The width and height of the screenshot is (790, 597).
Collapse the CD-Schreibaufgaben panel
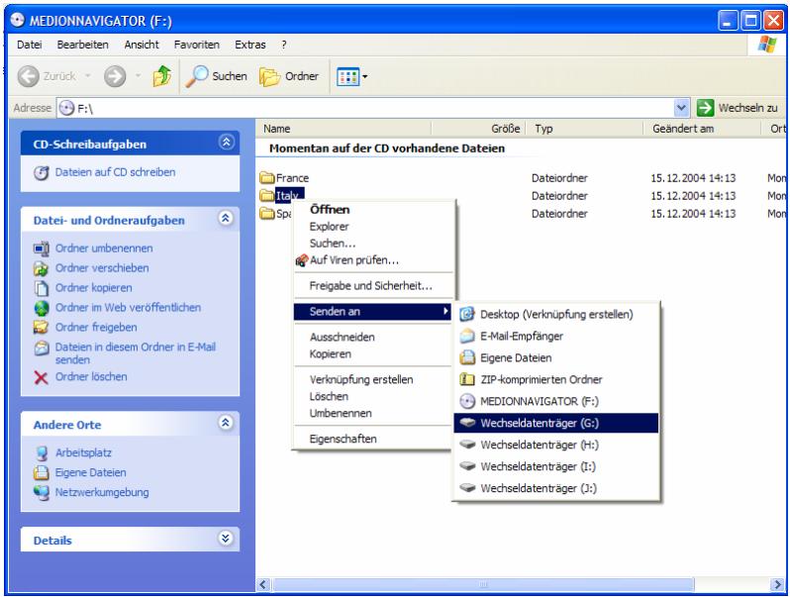point(227,142)
